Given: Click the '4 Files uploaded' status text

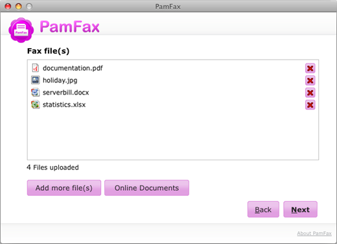Looking at the screenshot, I should 52,167.
